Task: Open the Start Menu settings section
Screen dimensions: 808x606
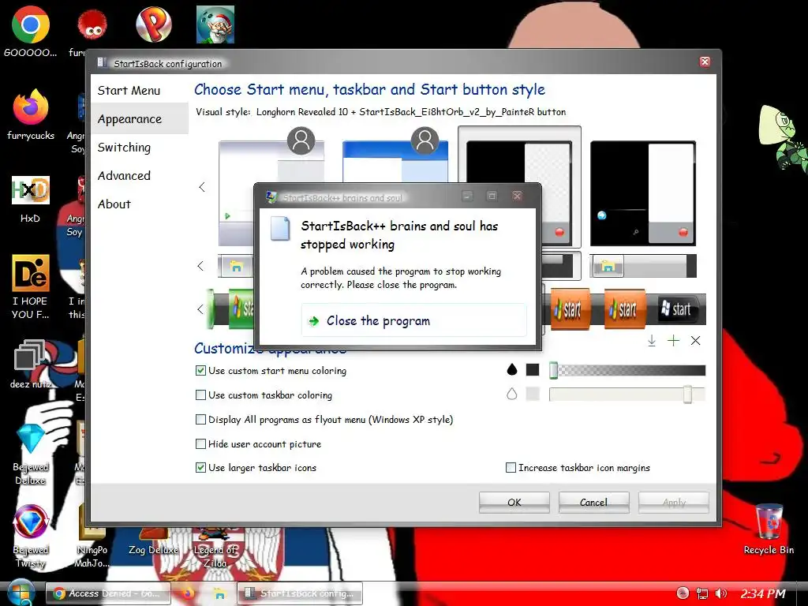Action: pyautogui.click(x=129, y=91)
